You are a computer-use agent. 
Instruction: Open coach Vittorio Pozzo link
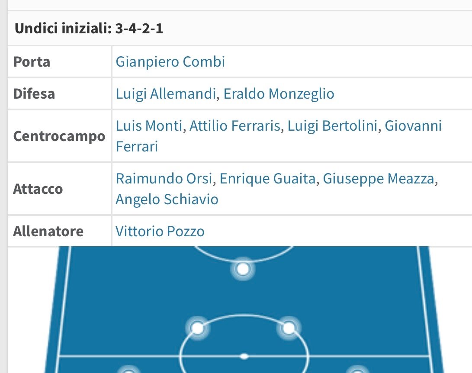160,232
